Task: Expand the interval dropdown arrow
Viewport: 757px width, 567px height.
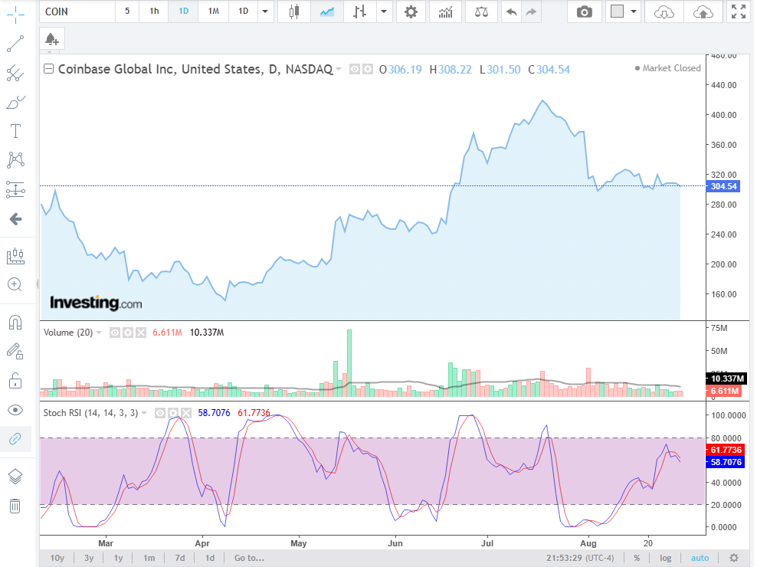Action: click(265, 11)
